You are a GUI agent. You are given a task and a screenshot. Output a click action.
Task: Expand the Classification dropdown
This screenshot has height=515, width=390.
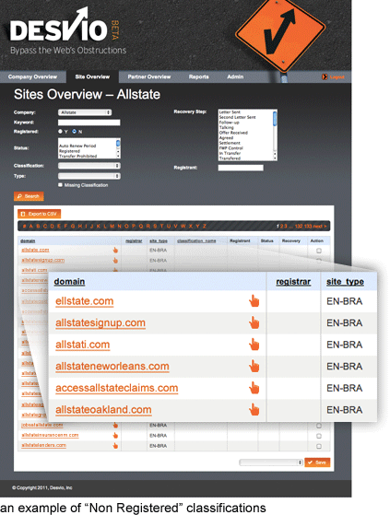89,166
